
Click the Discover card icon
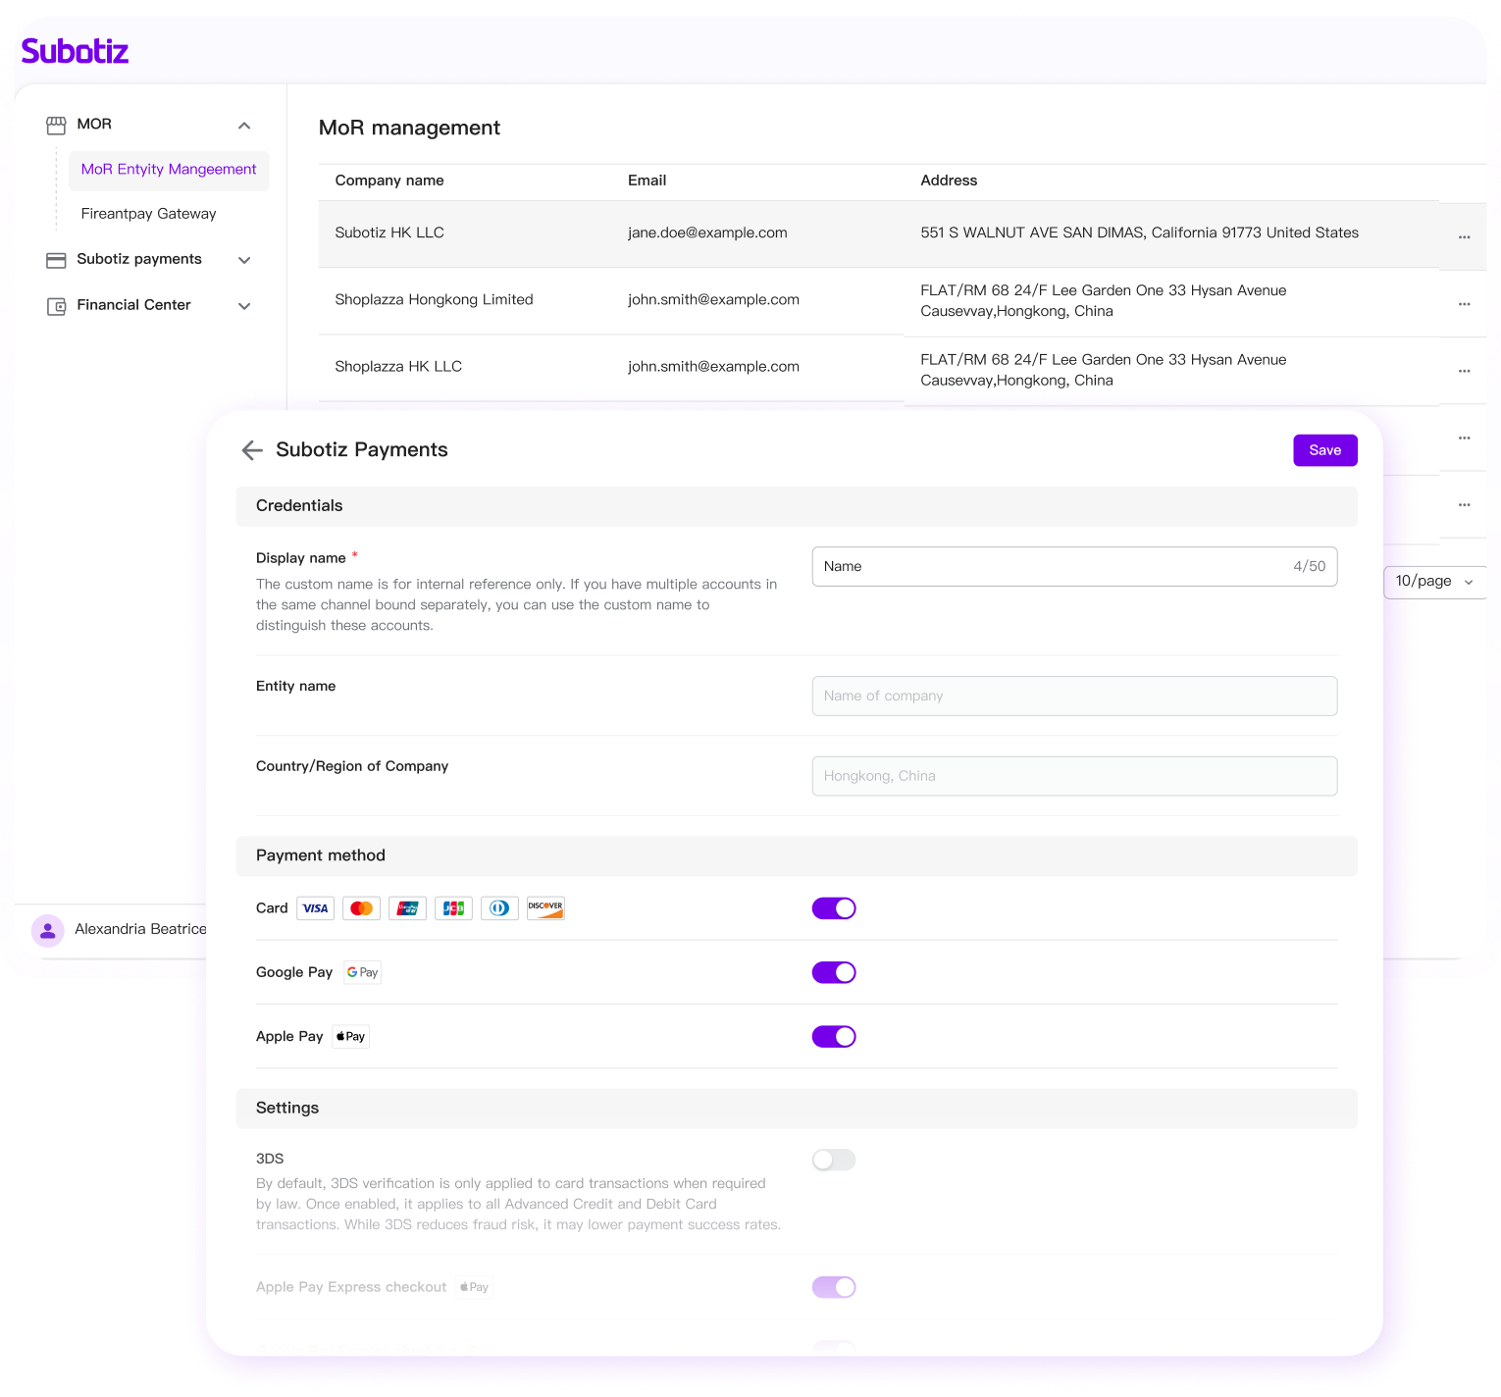point(545,908)
